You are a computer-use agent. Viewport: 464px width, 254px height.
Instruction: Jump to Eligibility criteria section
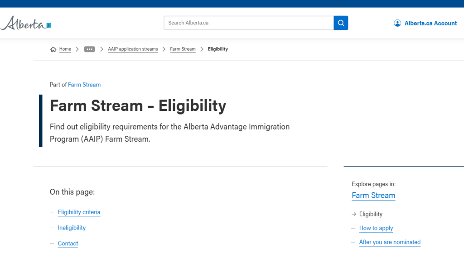coord(79,212)
